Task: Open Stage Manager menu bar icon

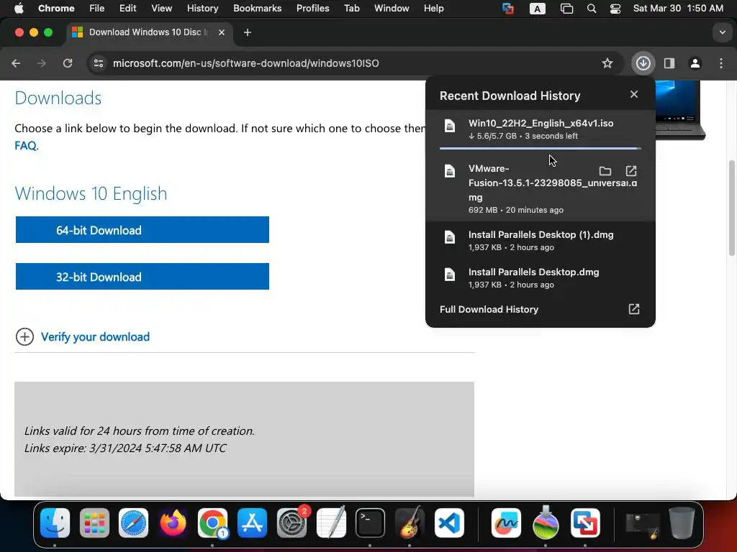Action: pos(566,9)
